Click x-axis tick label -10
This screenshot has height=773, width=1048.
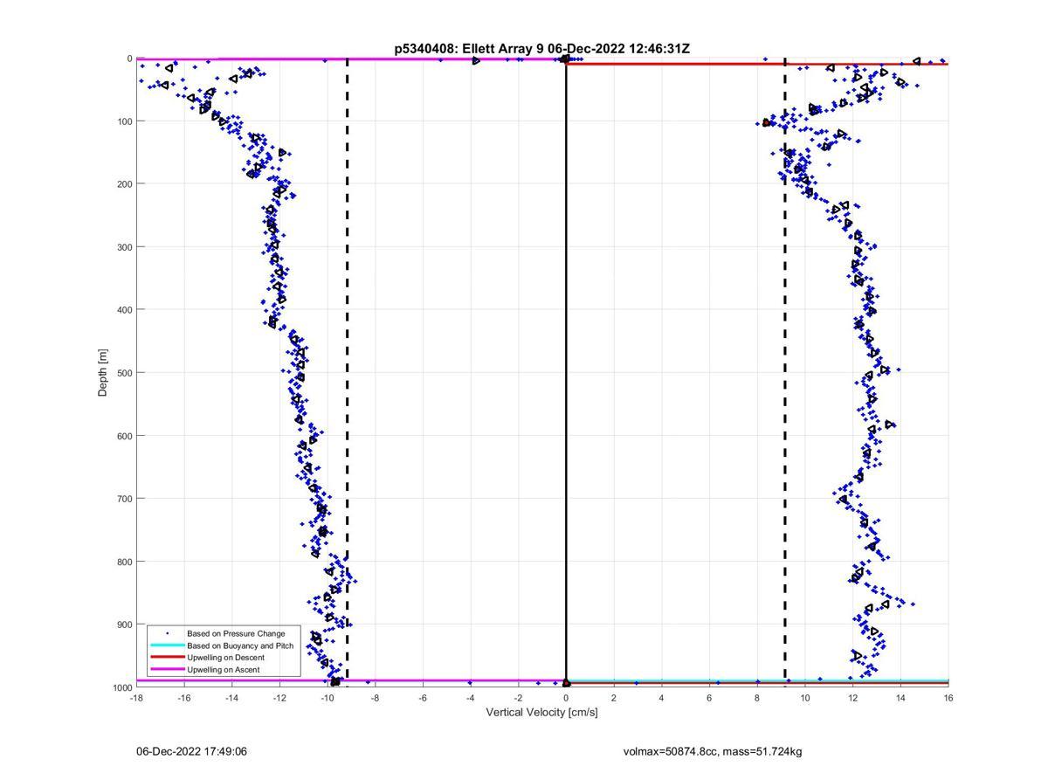[x=327, y=698]
